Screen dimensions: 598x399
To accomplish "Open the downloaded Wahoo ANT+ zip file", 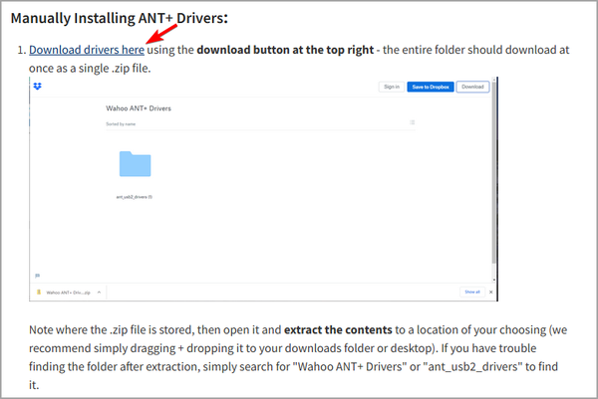I will [68, 293].
